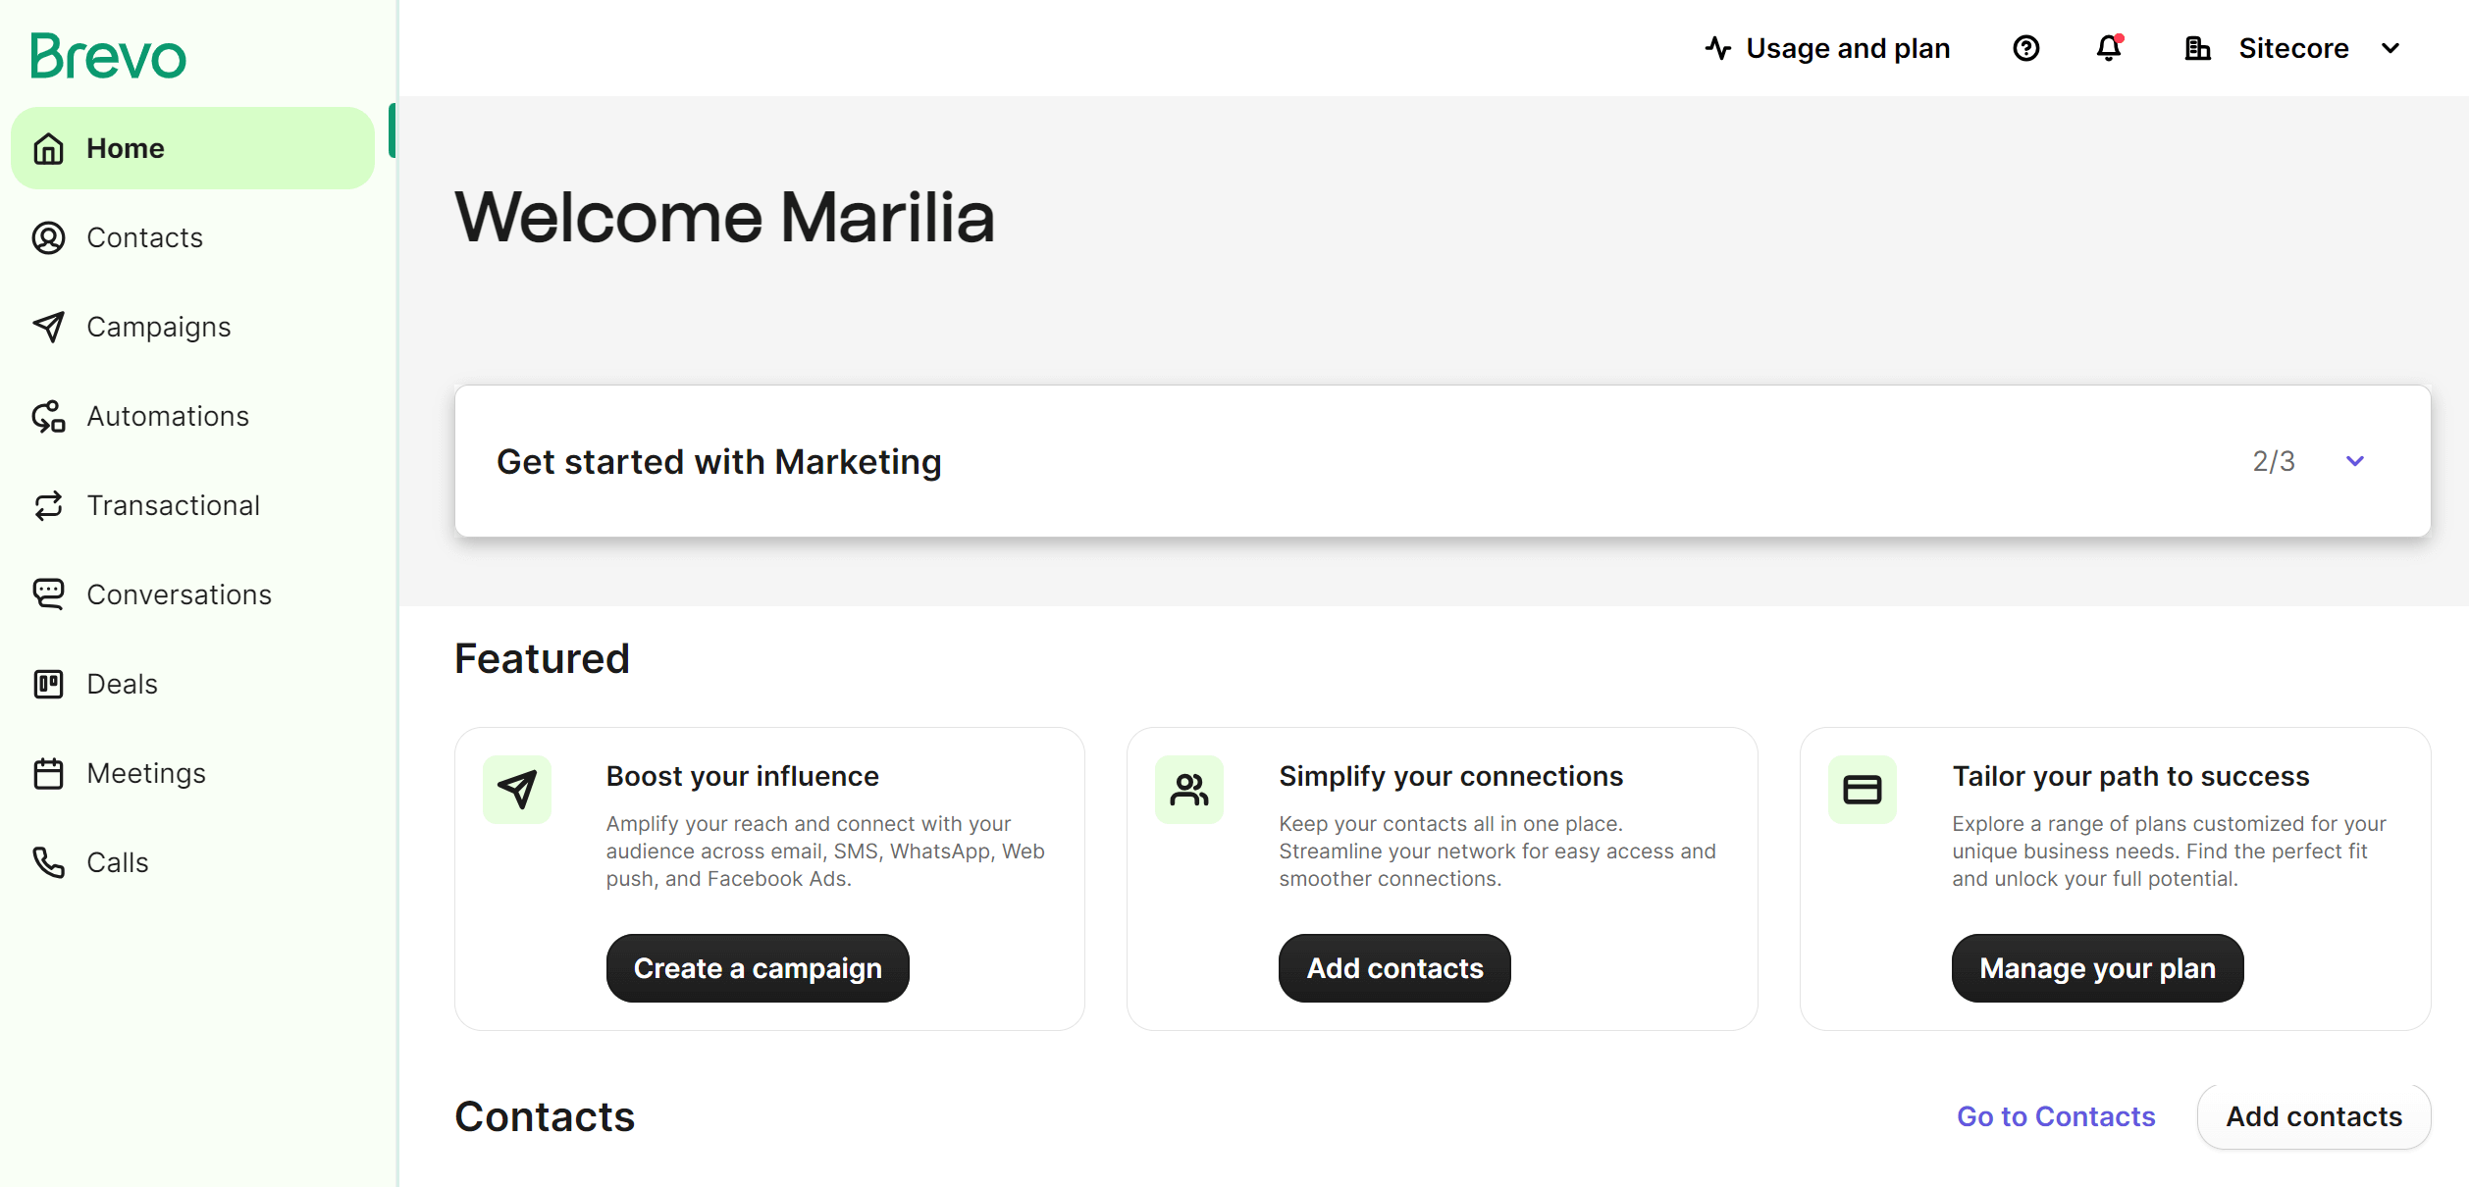Click the Meetings sidebar icon

[49, 773]
